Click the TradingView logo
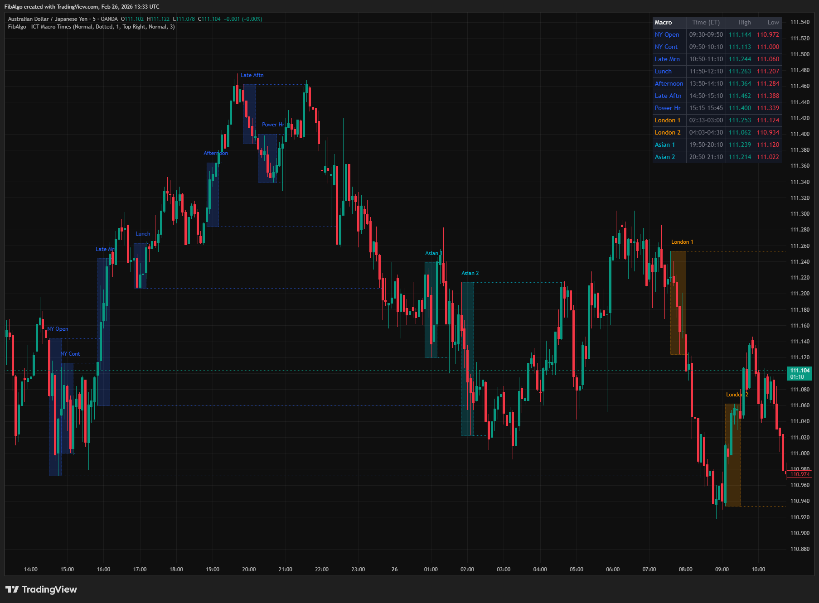The image size is (819, 603). point(41,589)
